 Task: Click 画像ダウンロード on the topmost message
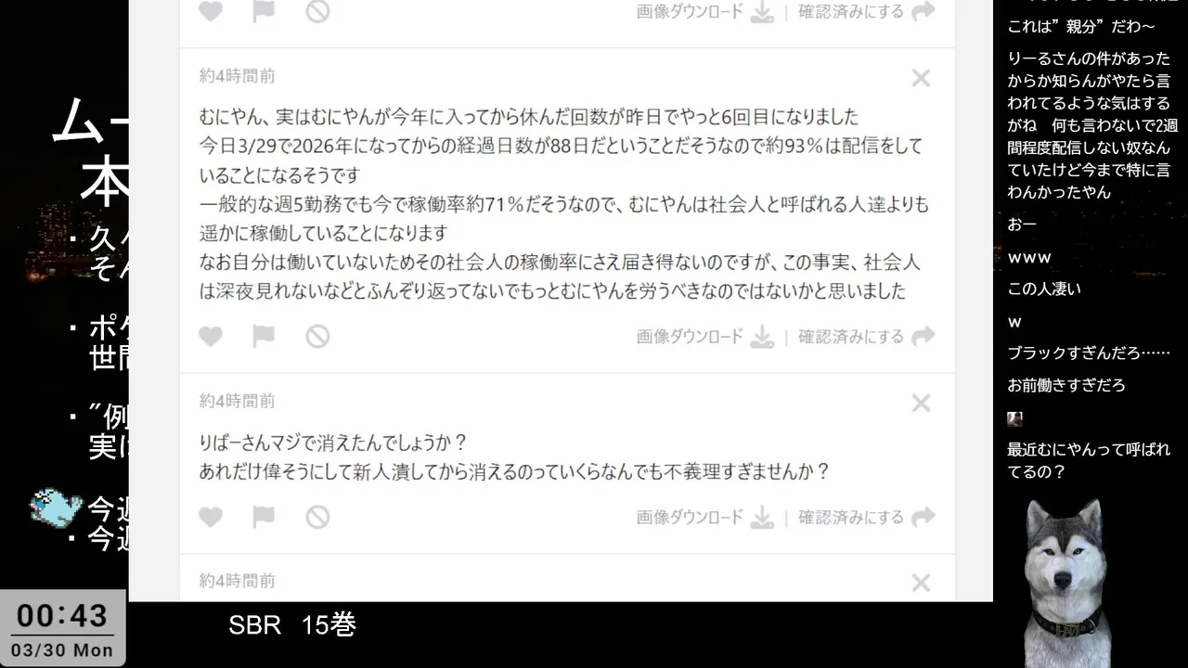tap(690, 11)
